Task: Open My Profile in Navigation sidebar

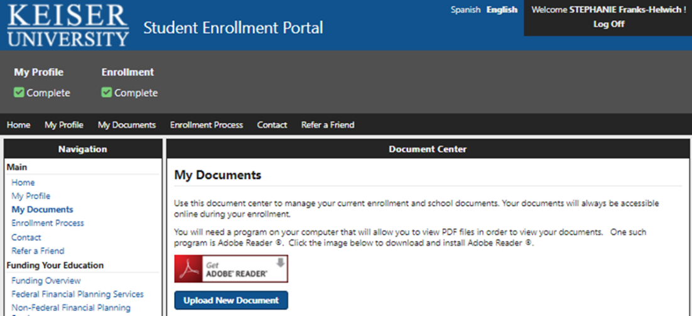Action: [31, 196]
